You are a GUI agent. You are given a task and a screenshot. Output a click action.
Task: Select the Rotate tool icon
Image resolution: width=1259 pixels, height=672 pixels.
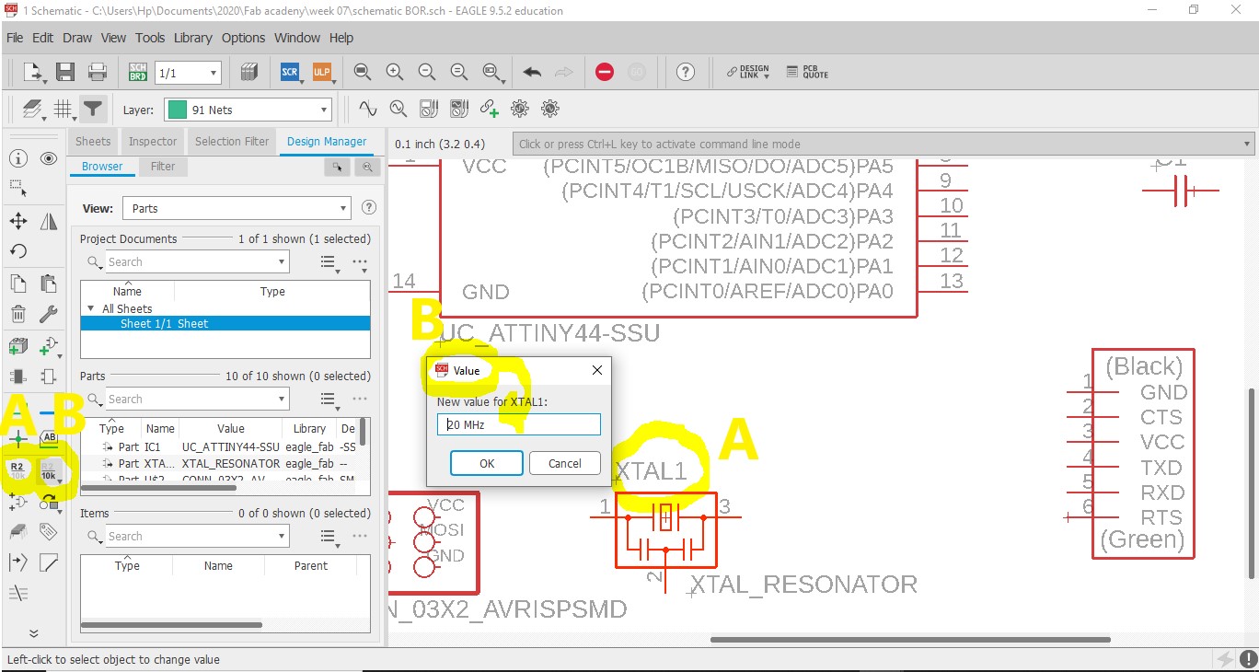point(17,251)
